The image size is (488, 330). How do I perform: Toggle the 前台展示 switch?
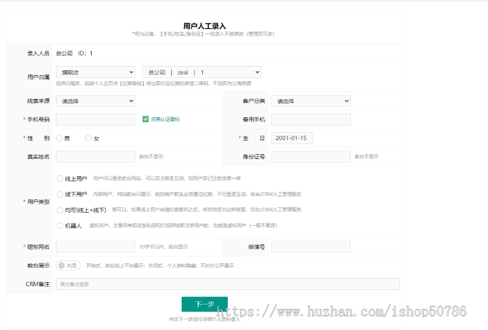[68, 266]
